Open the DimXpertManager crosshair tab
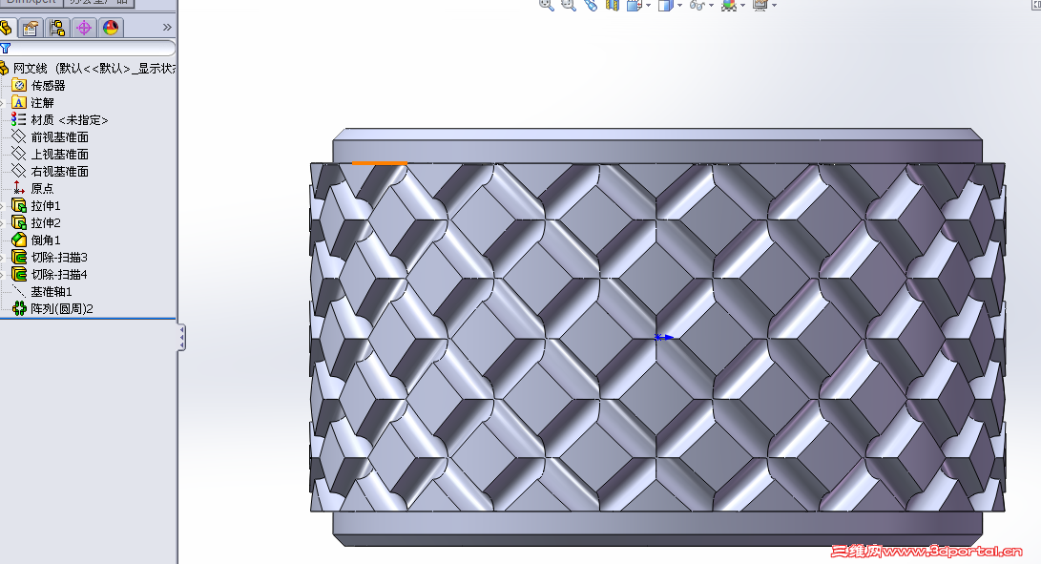The image size is (1041, 564). click(84, 28)
